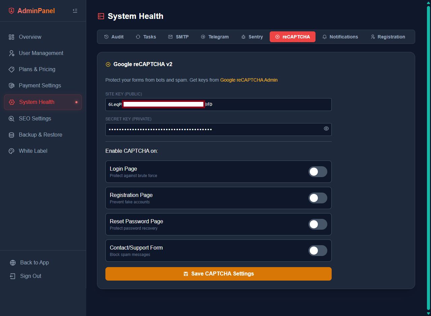431x316 pixels.
Task: Open the Telegram tab
Action: (214, 37)
